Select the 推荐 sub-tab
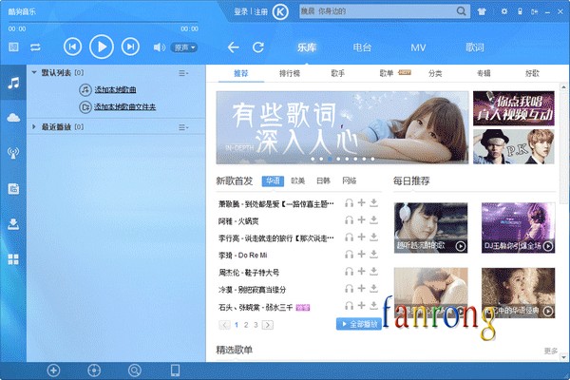Screen dimensions: 570x380 point(240,73)
